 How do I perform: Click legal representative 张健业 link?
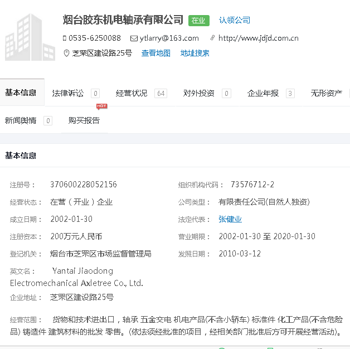[x=230, y=219]
